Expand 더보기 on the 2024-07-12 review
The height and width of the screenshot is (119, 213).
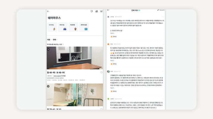(113, 88)
